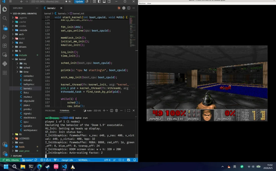Open Run and Debug view

[5, 37]
